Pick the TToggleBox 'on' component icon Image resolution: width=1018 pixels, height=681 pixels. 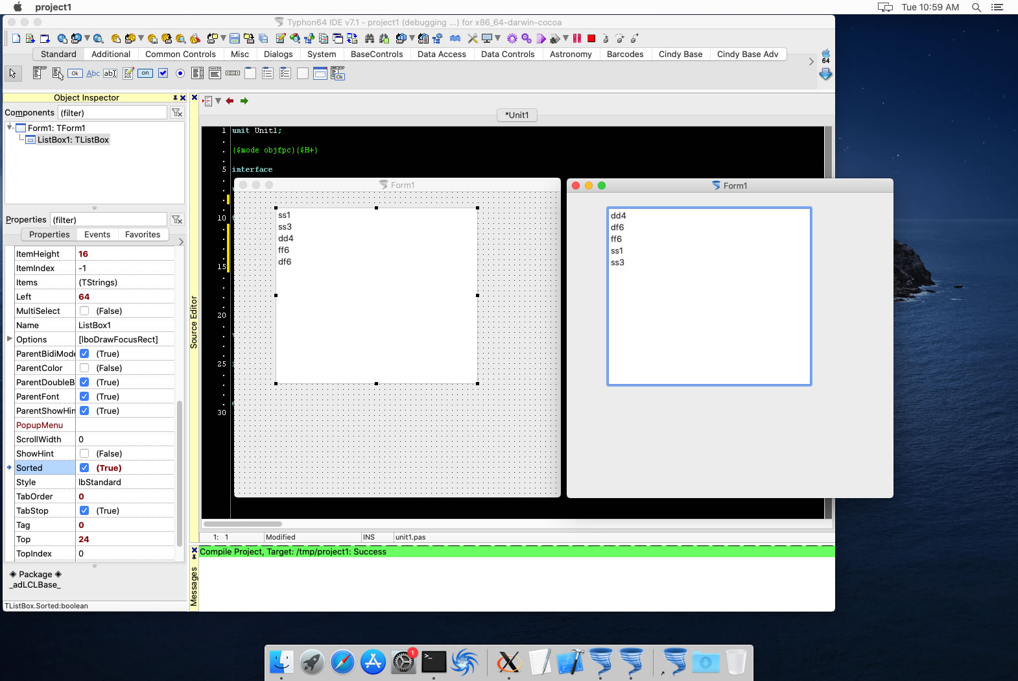click(145, 73)
